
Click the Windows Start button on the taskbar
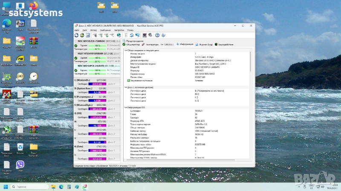click(6, 186)
